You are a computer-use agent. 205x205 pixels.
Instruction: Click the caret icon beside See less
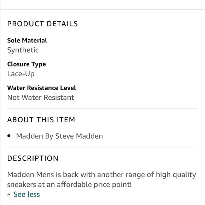pos(9,195)
